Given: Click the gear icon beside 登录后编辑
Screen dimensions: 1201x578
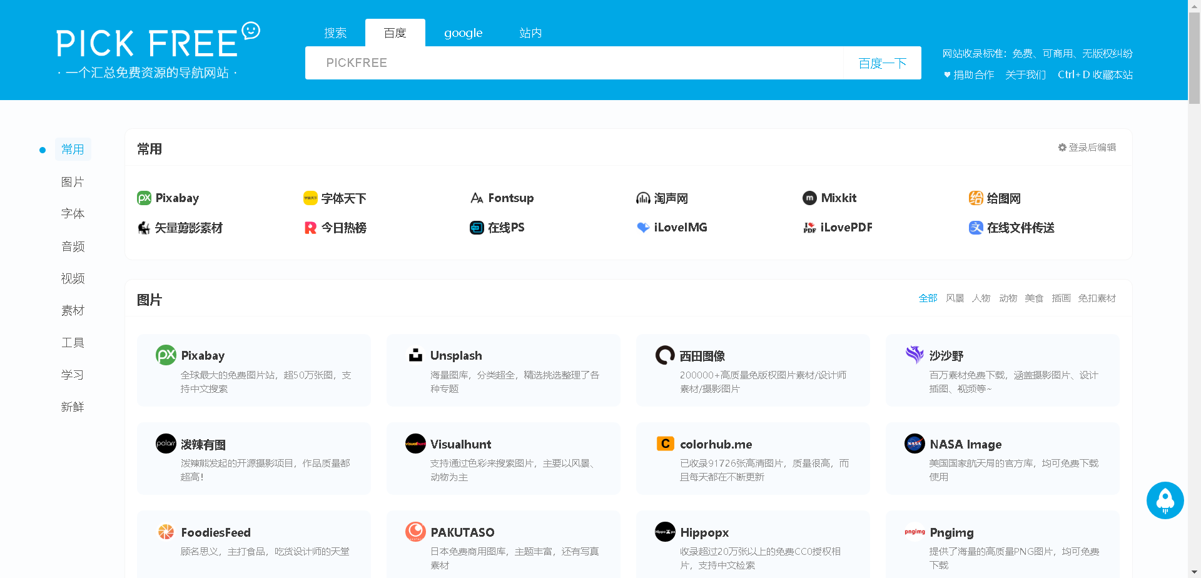Looking at the screenshot, I should (x=1062, y=148).
